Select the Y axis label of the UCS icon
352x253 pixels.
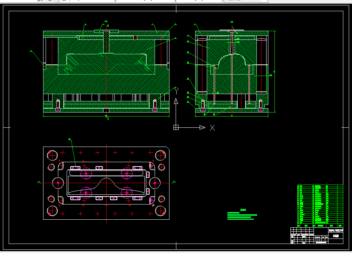(176, 90)
